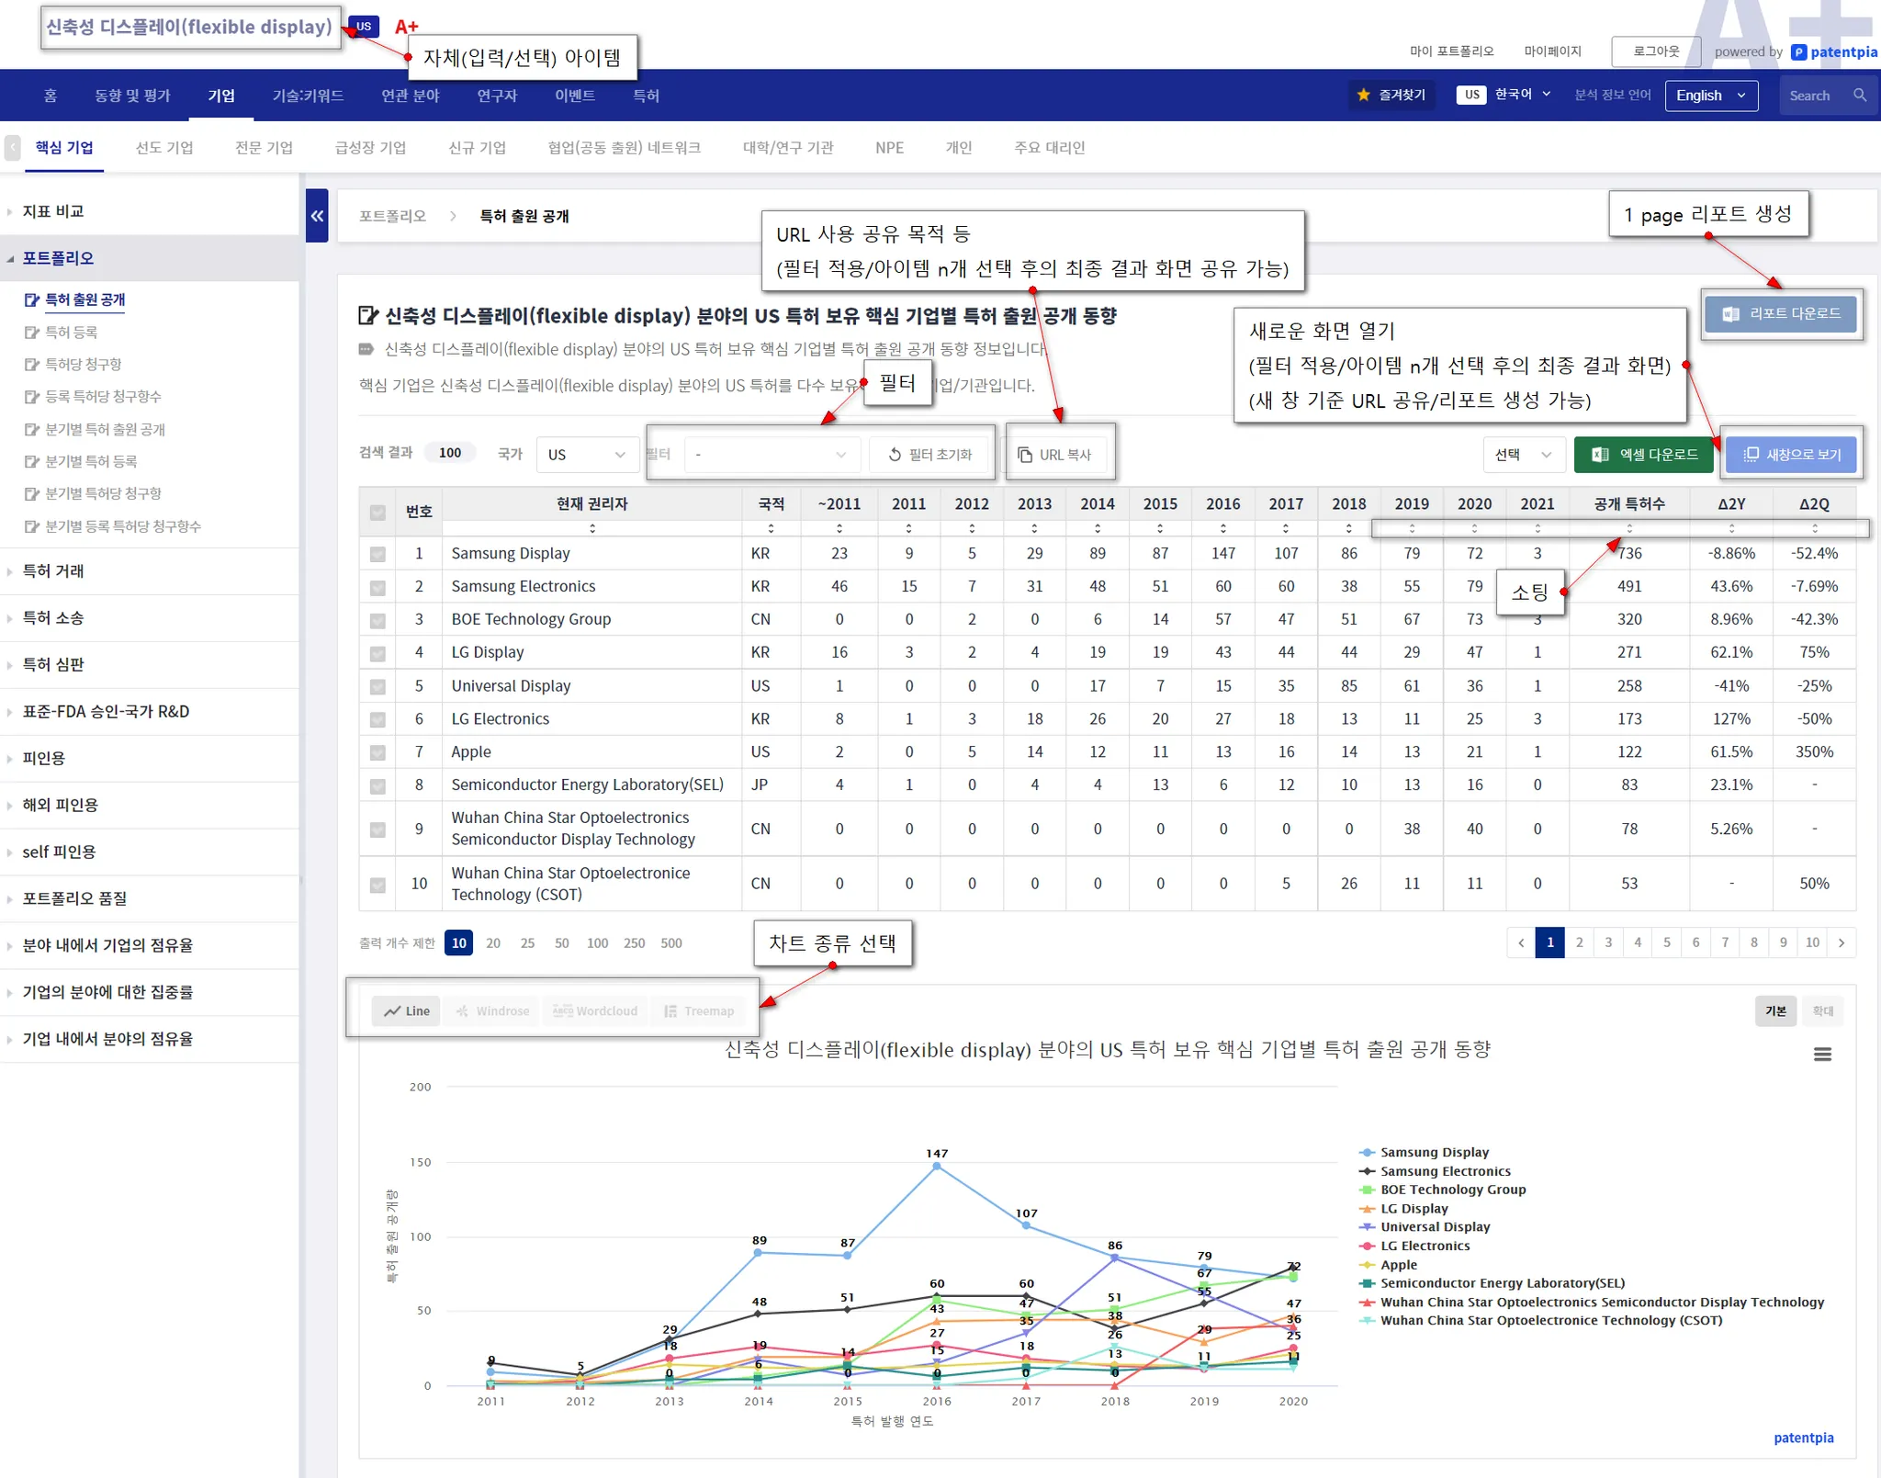Click the Search magnifier icon
1881x1478 pixels.
pyautogui.click(x=1859, y=95)
